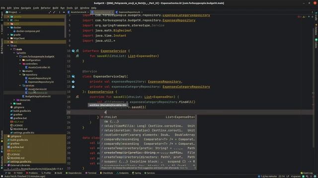Viewport: 318px width, 178px height.
Task: Select delay(timeMillis: Long) suggestion
Action: pyautogui.click(x=148, y=126)
